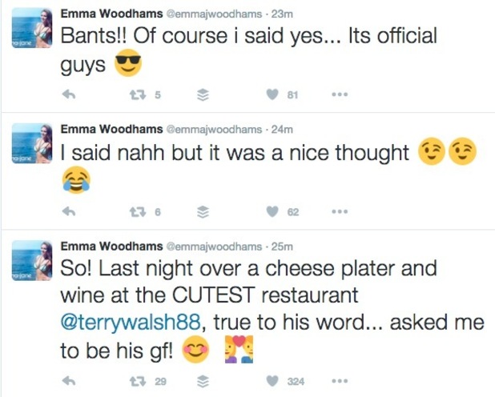This screenshot has width=495, height=397.
Task: Like the tweet with 81 likes
Action: pos(272,94)
